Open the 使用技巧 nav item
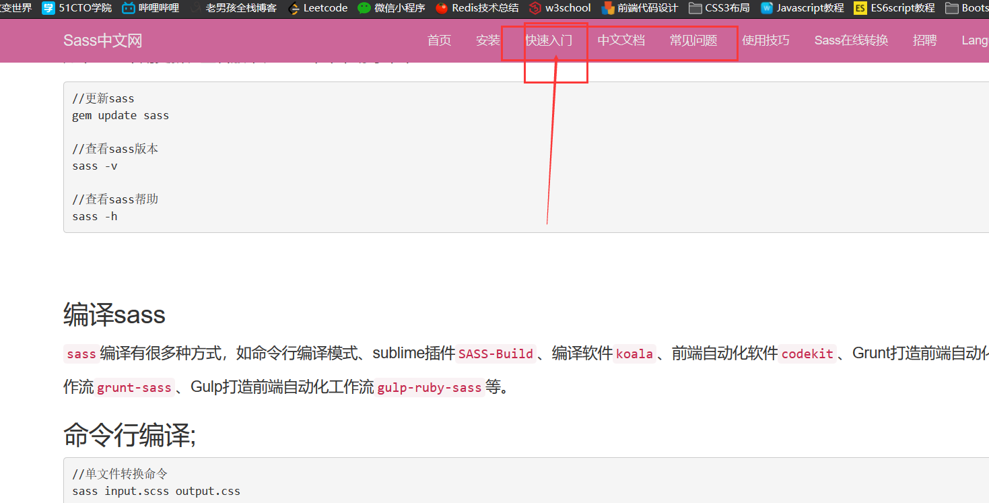This screenshot has height=503, width=989. coord(765,40)
